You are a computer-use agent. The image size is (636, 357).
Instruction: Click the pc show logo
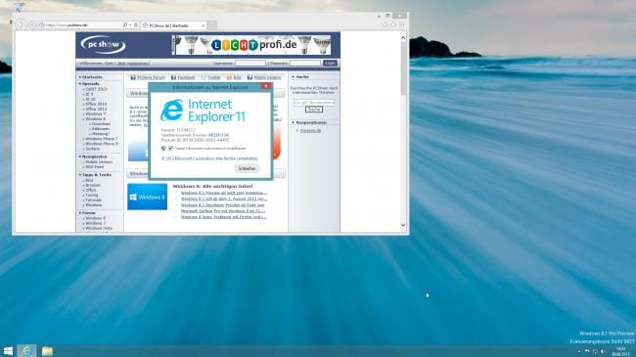(103, 45)
